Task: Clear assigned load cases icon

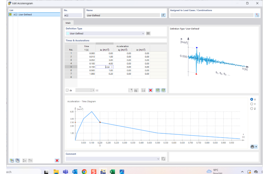Action: [257, 15]
